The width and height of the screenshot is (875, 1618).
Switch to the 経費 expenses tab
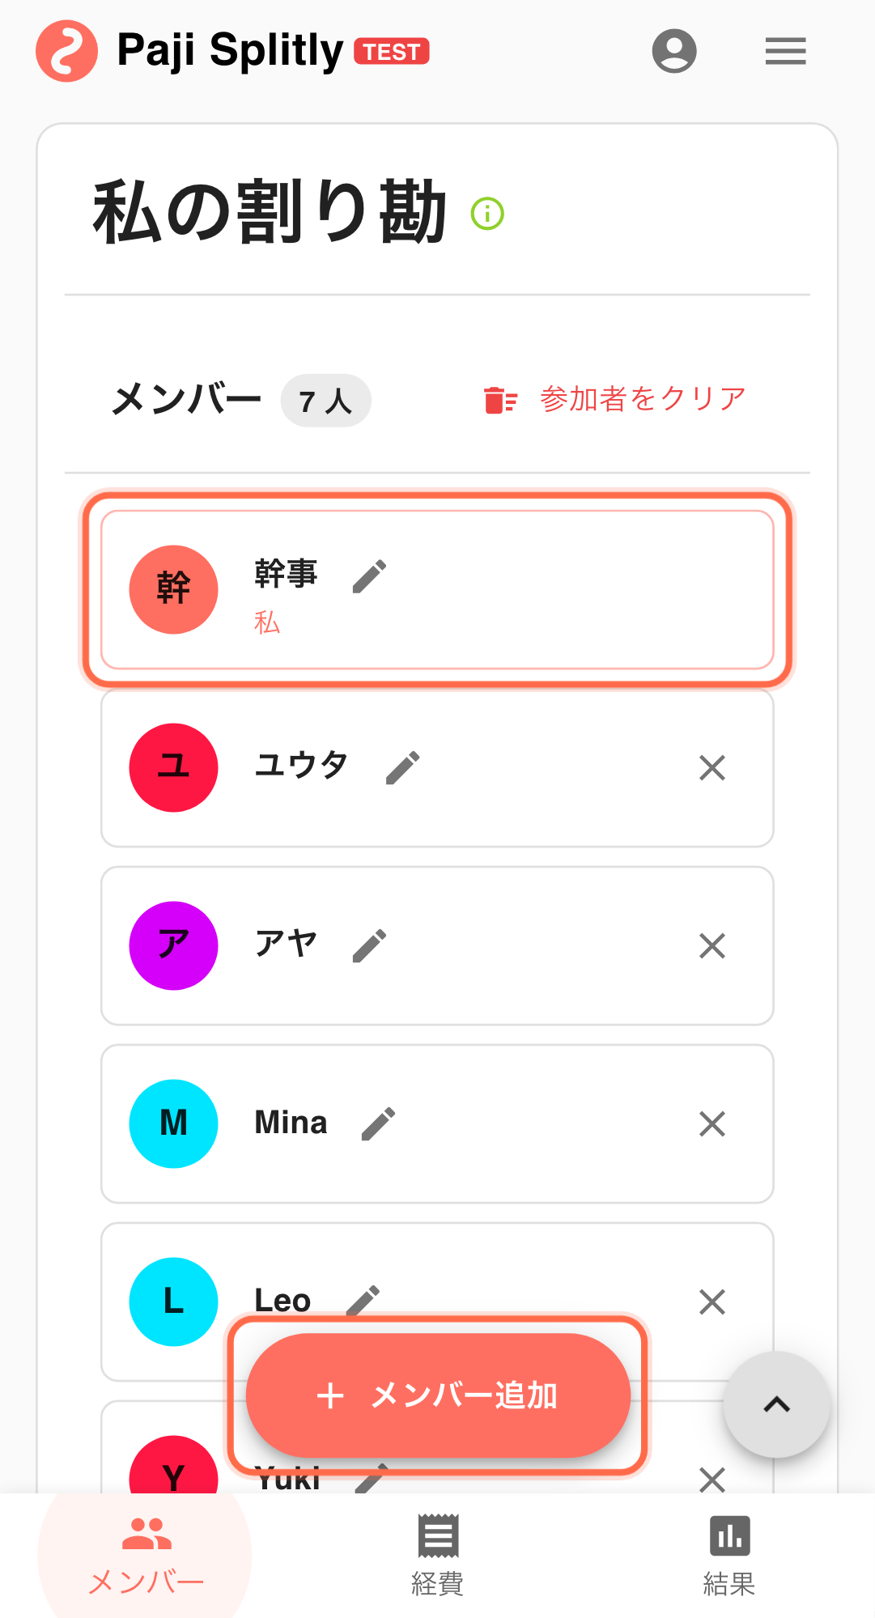437,1556
